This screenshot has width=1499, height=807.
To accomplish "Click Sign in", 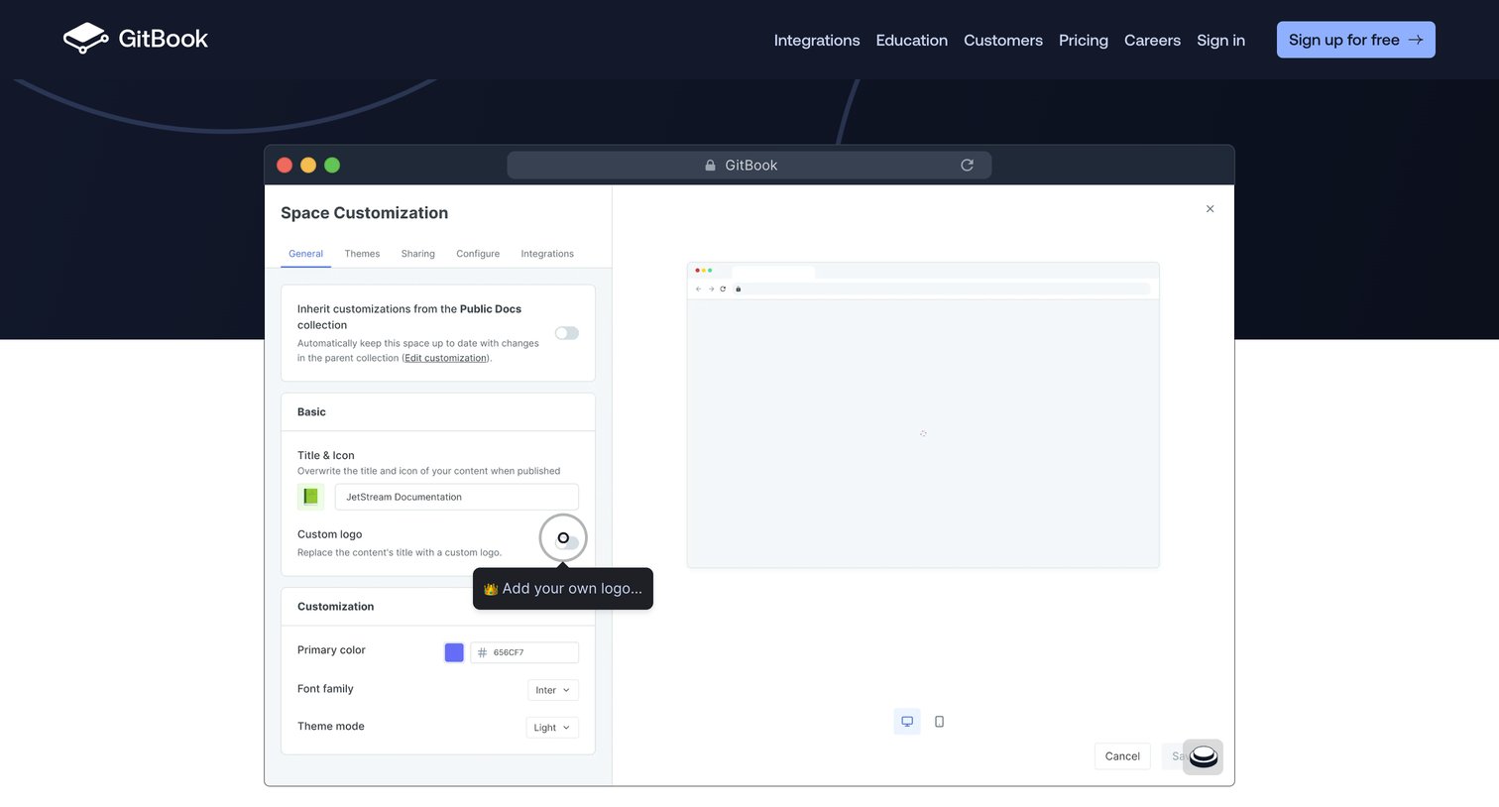I will coord(1220,40).
